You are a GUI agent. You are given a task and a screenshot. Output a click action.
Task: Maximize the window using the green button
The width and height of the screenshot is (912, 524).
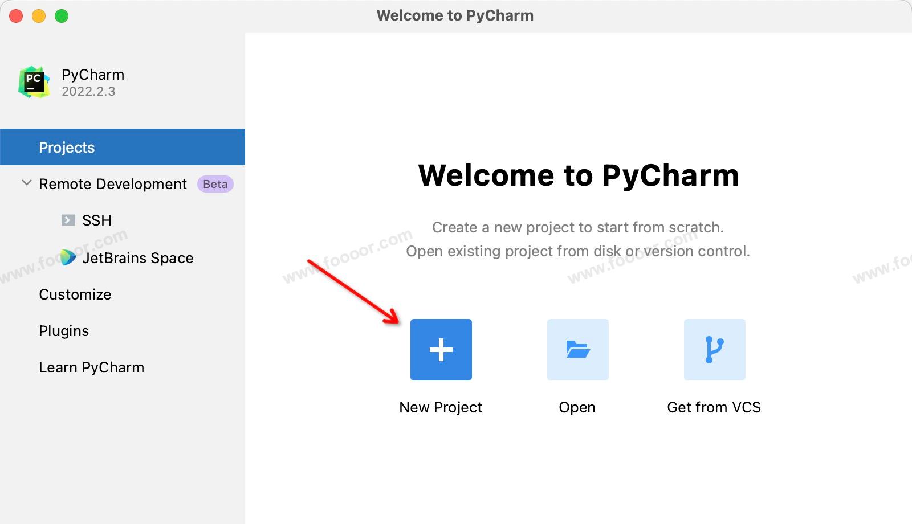pos(62,16)
